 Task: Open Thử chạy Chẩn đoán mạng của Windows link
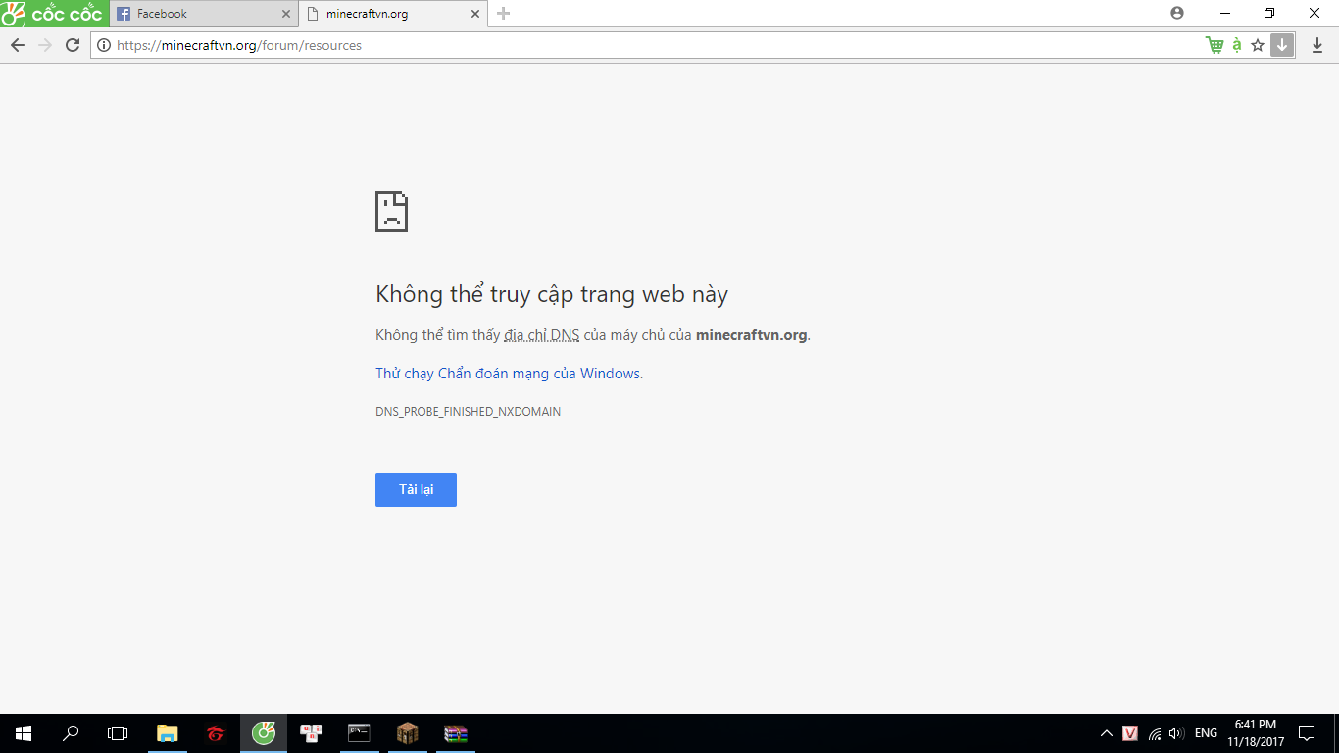point(508,373)
